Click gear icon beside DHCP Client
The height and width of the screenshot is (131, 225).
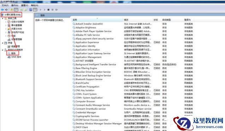pyautogui.click(x=74, y=127)
